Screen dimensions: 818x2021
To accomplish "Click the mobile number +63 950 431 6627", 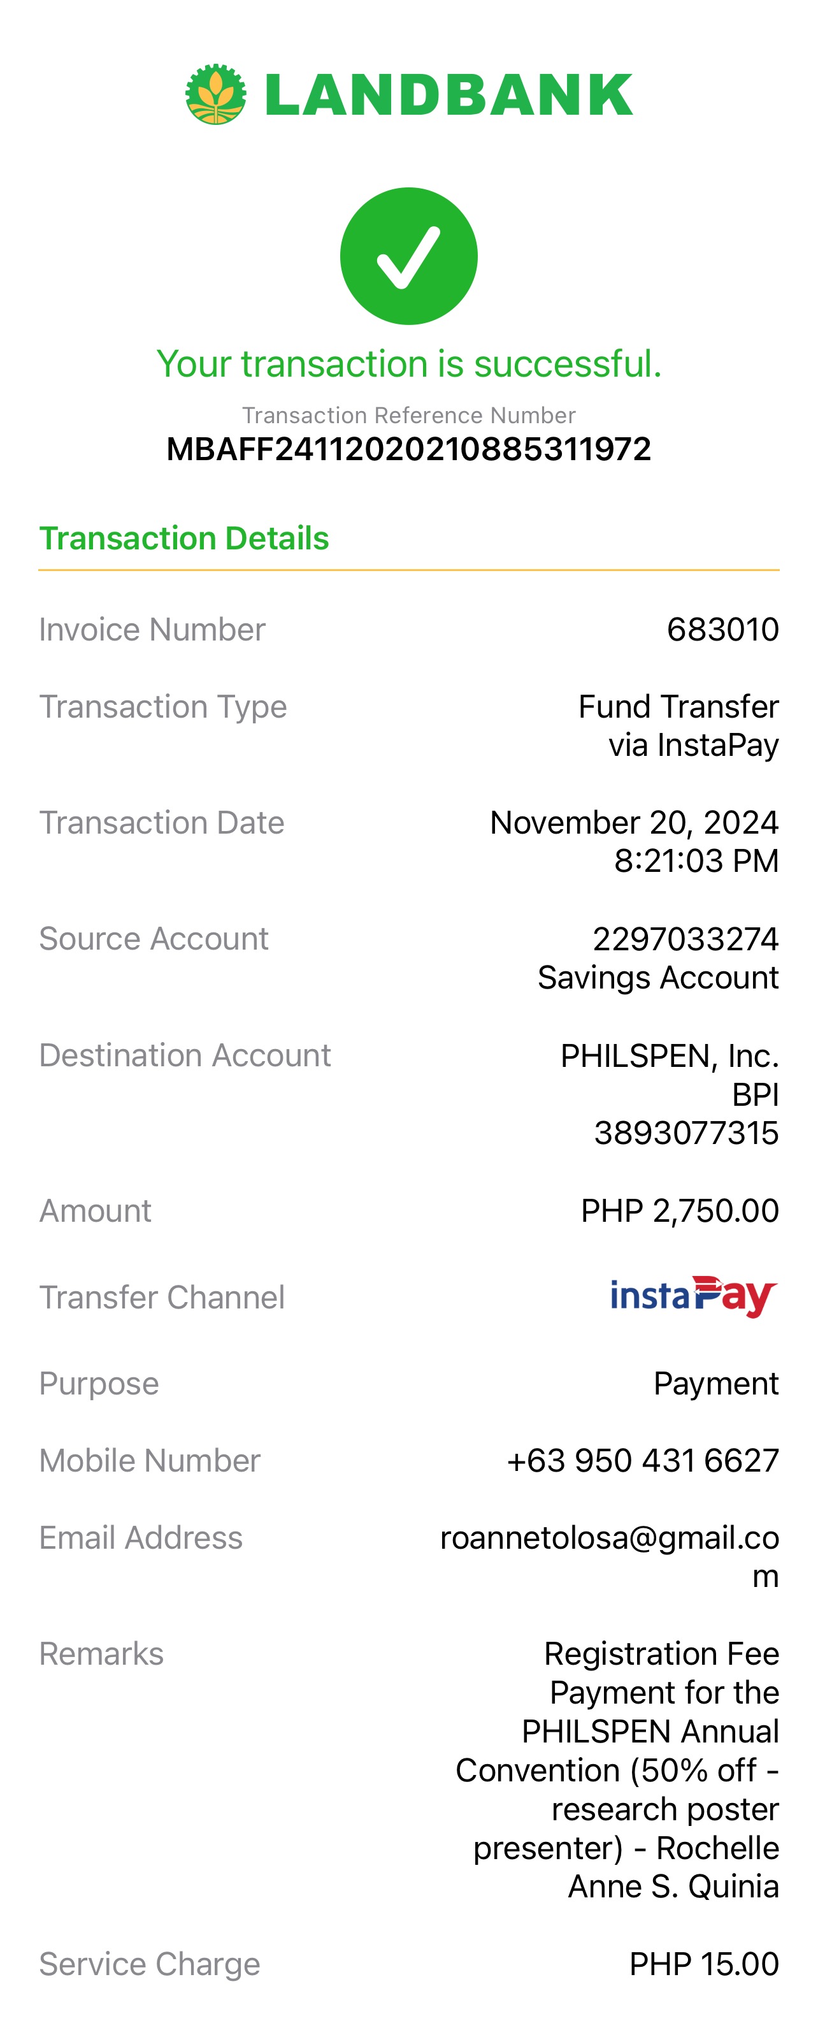I will pyautogui.click(x=643, y=1460).
